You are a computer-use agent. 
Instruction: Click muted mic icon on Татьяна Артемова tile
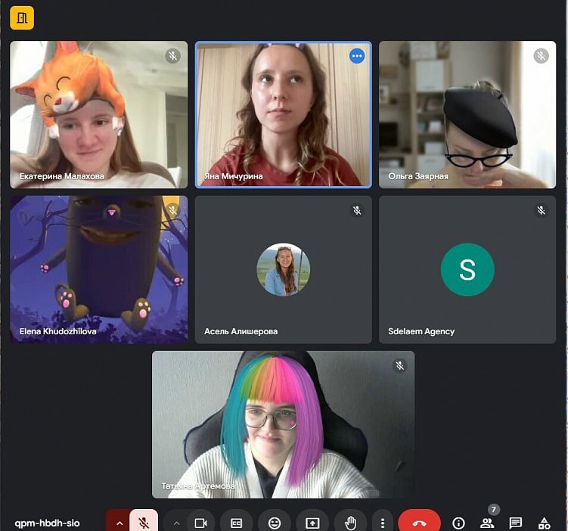click(x=399, y=365)
